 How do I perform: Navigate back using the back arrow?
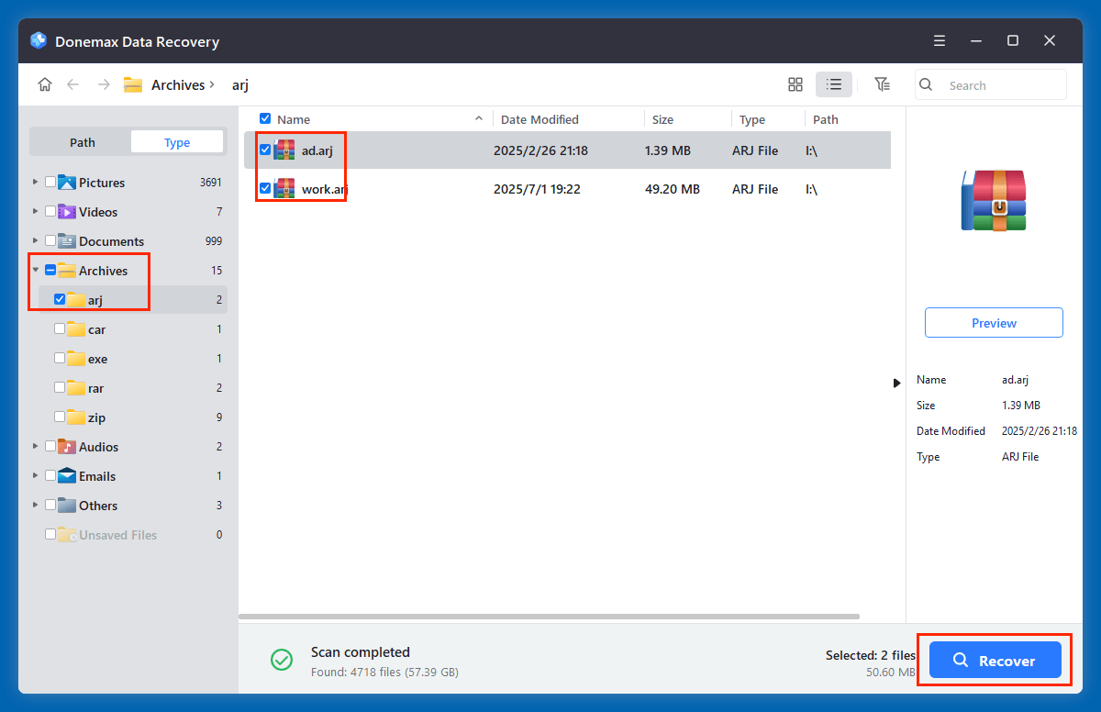coord(73,83)
